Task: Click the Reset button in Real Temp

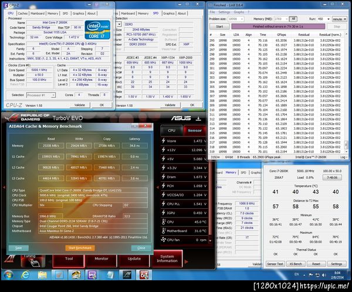Action: pos(316,264)
